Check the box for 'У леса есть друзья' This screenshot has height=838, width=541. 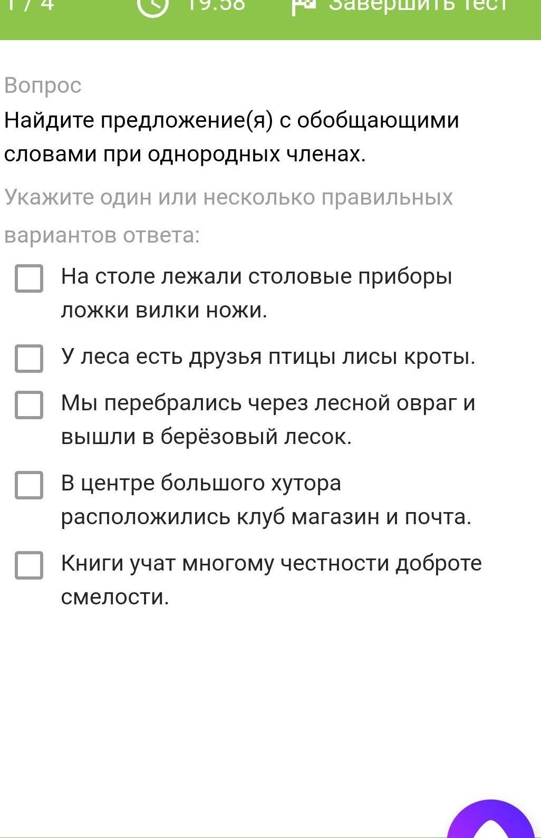(x=29, y=359)
